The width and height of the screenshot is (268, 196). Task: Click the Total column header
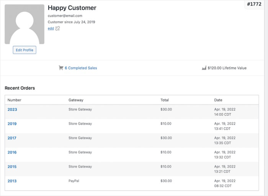tap(165, 100)
